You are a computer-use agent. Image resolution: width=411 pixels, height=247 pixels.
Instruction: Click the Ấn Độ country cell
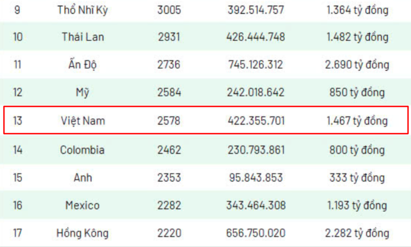83,64
